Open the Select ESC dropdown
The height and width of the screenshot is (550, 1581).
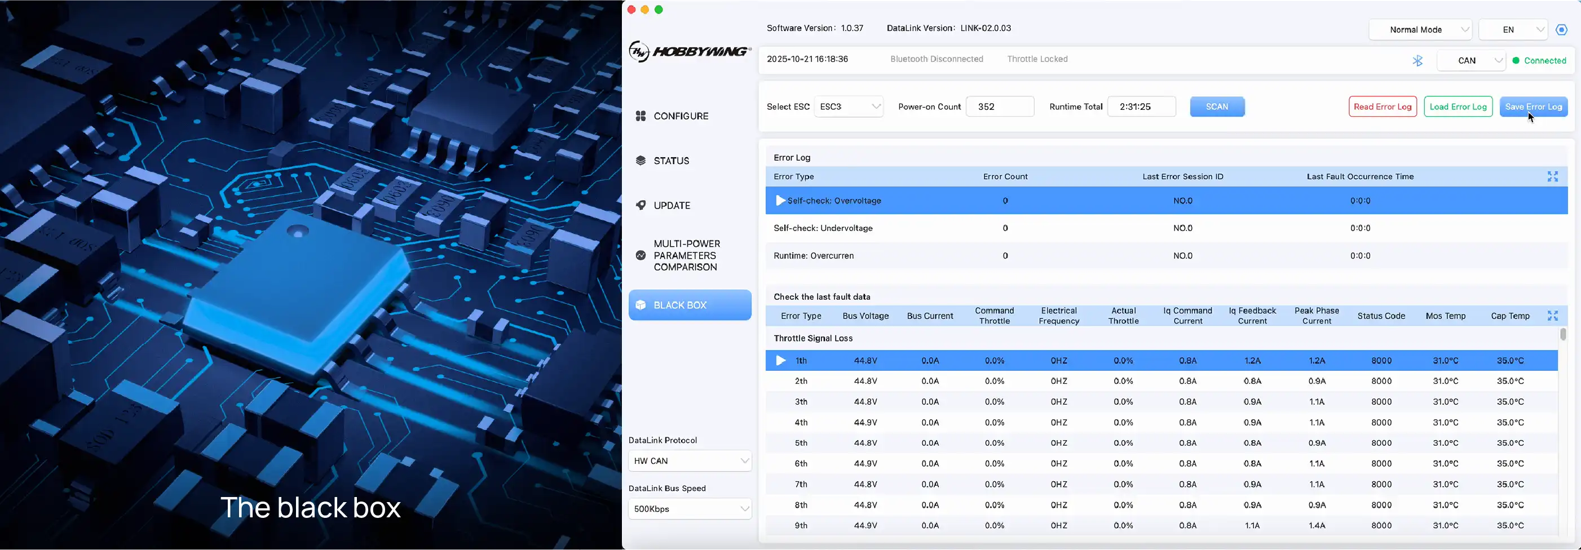point(848,107)
